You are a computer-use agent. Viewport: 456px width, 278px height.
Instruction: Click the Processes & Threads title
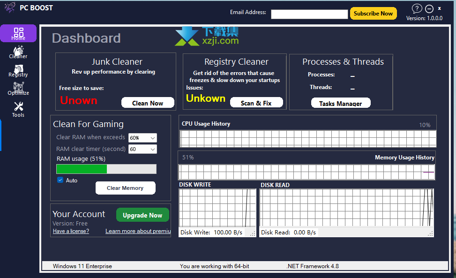[343, 62]
